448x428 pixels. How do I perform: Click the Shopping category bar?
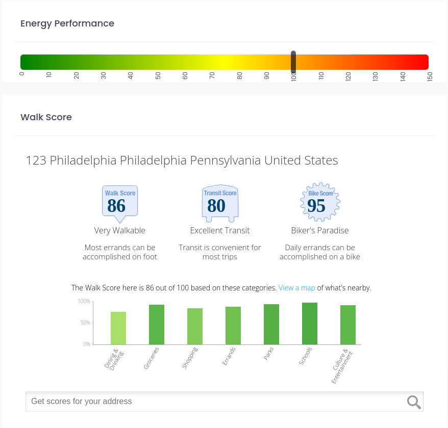point(195,326)
